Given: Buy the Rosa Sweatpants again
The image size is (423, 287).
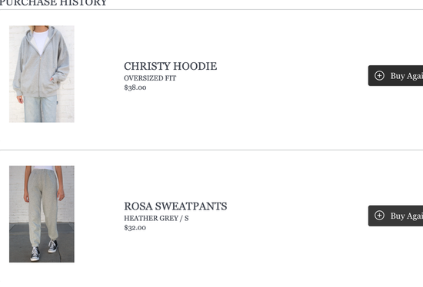Looking at the screenshot, I should pyautogui.click(x=395, y=216).
